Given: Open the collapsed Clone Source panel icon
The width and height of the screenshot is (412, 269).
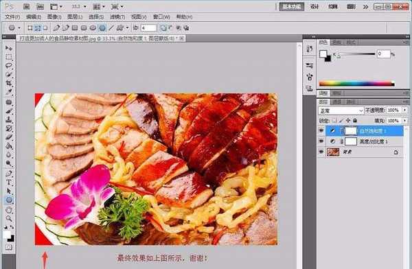Looking at the screenshot, I should click(310, 89).
